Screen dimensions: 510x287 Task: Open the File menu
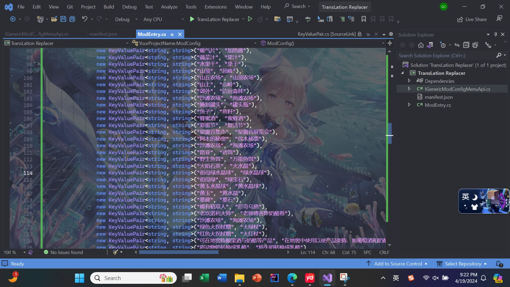click(21, 7)
